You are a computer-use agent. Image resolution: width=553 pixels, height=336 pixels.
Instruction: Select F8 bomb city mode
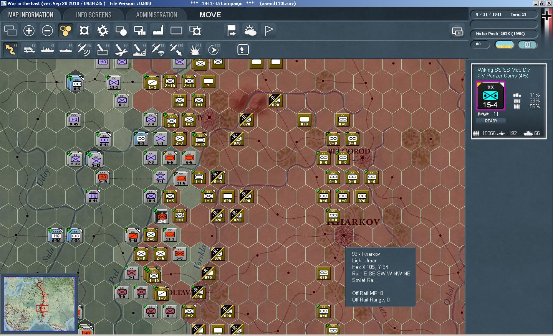tap(139, 49)
